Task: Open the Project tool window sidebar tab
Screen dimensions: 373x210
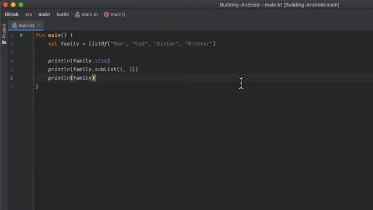Action: point(4,31)
